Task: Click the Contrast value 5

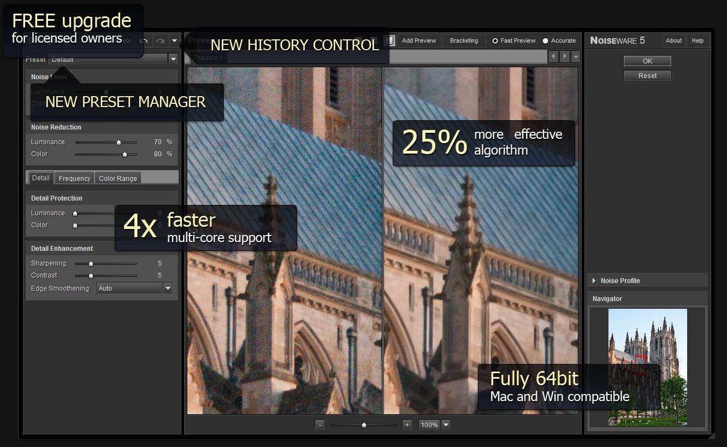Action: click(159, 275)
